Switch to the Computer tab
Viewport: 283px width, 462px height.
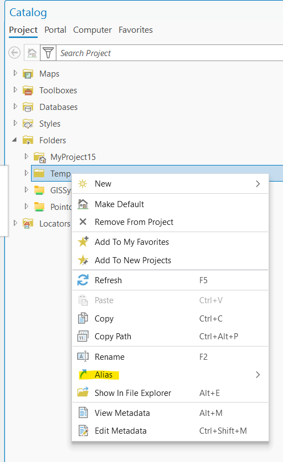pos(92,30)
